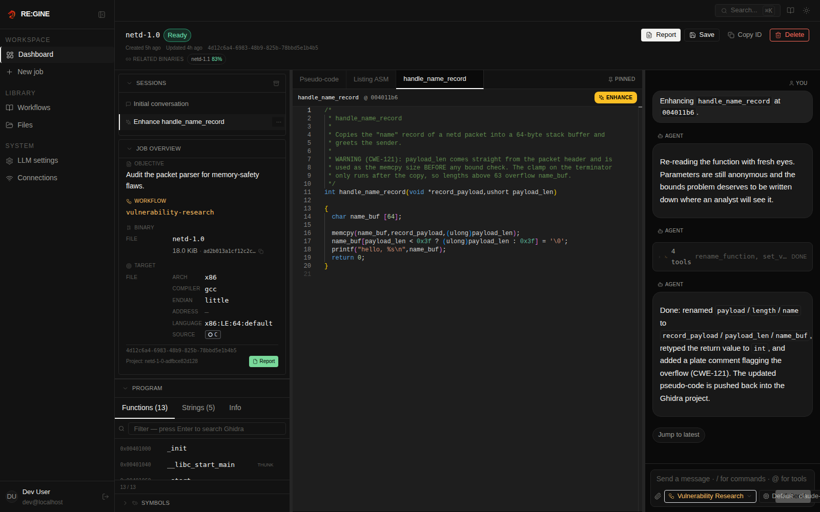
Task: Toggle the PINNED state
Action: pos(621,79)
